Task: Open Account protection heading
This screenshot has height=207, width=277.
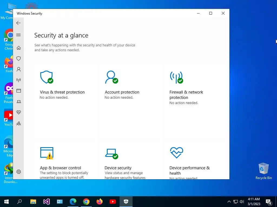Action: [x=122, y=92]
